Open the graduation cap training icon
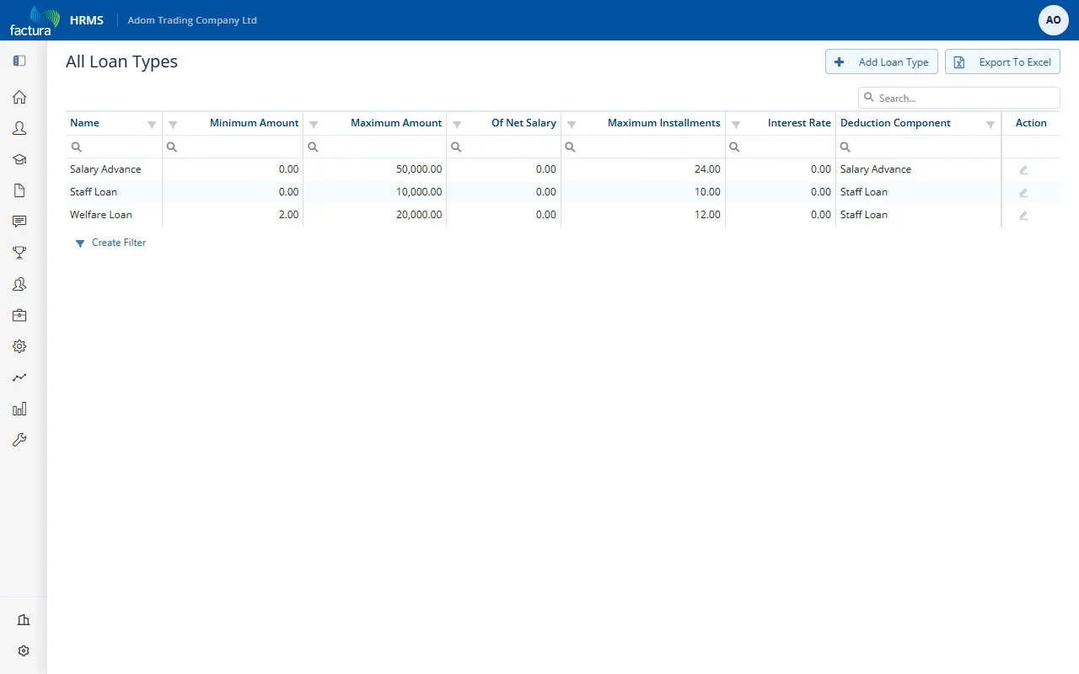Screen dimensions: 1079x674 [x=19, y=159]
